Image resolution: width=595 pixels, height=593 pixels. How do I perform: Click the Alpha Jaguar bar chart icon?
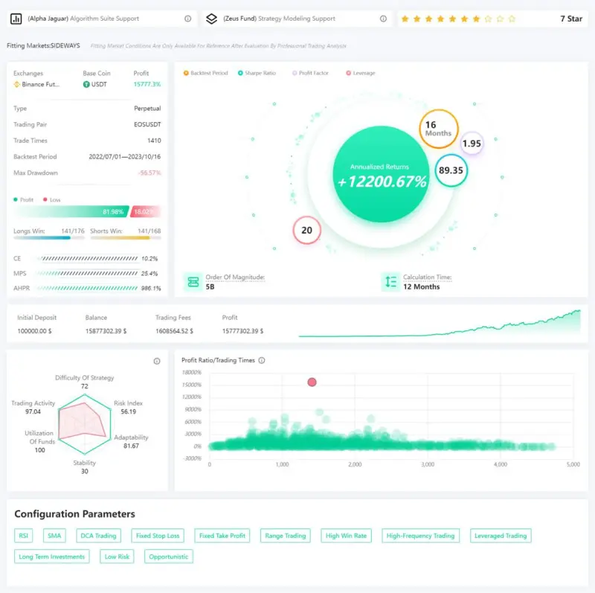click(15, 19)
